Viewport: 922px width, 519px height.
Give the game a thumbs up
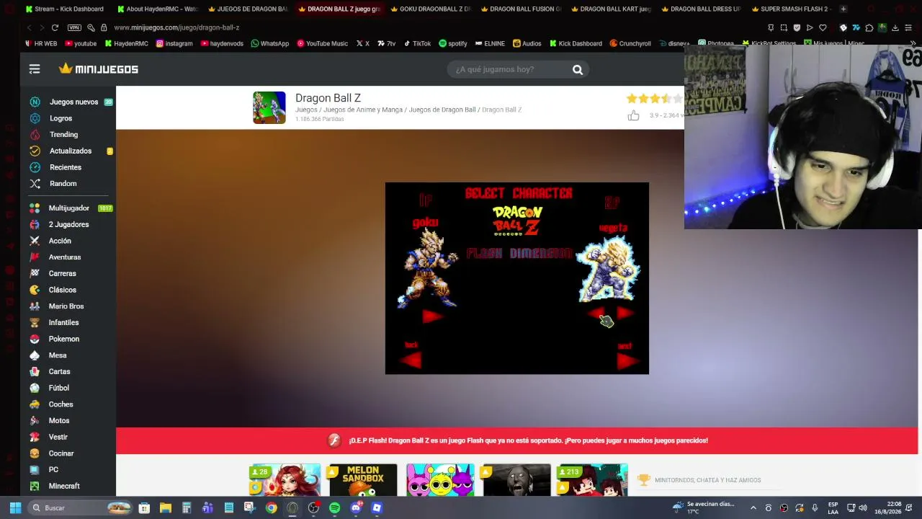pyautogui.click(x=633, y=115)
